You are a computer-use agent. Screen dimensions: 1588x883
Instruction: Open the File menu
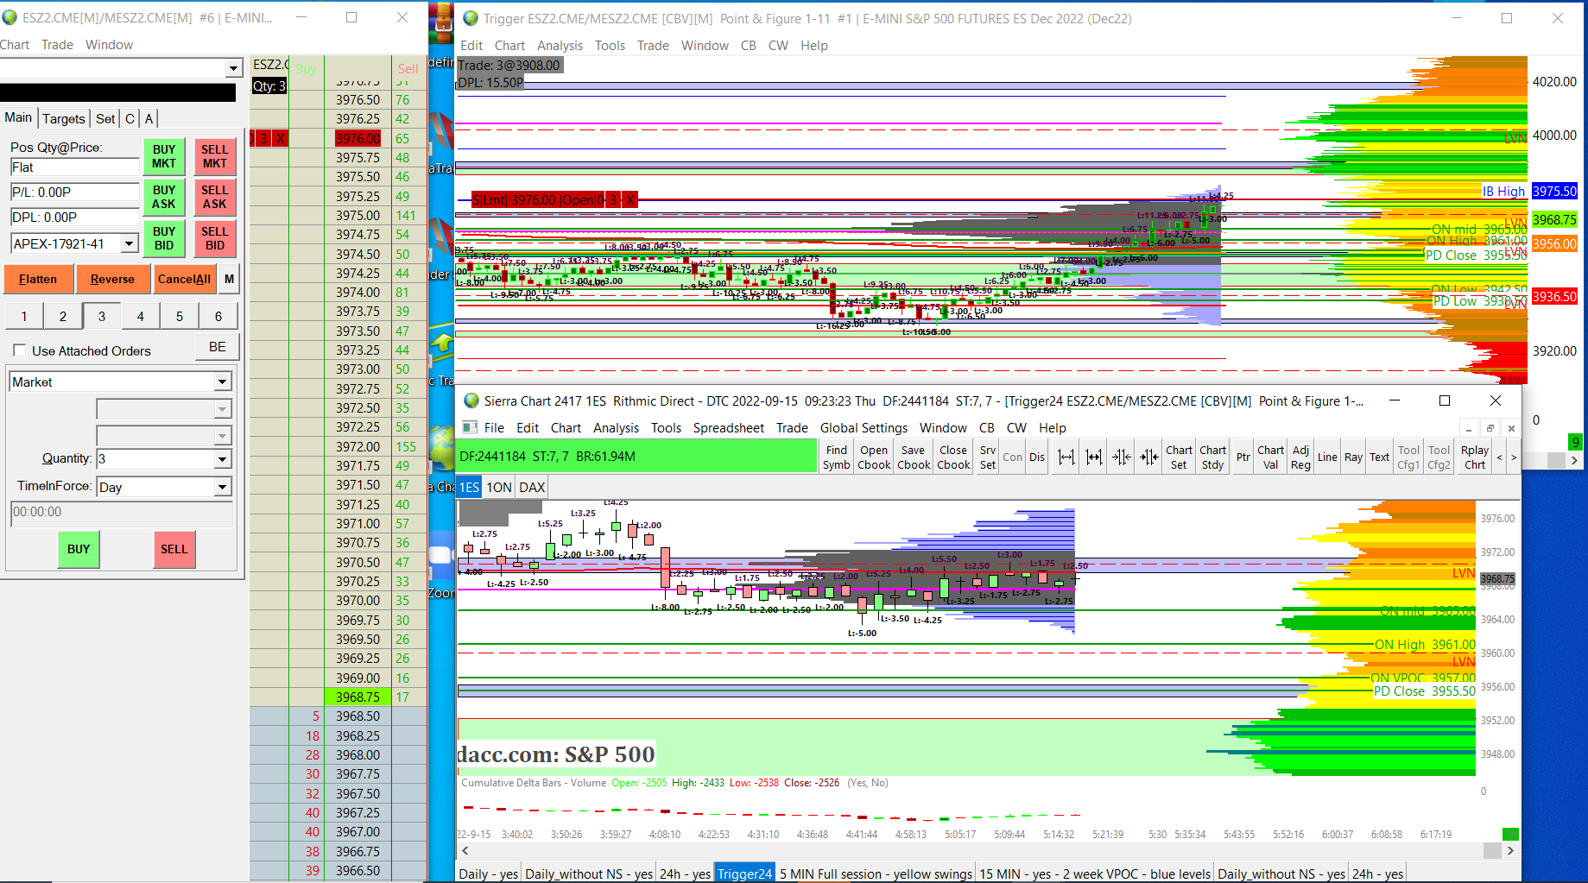(494, 427)
